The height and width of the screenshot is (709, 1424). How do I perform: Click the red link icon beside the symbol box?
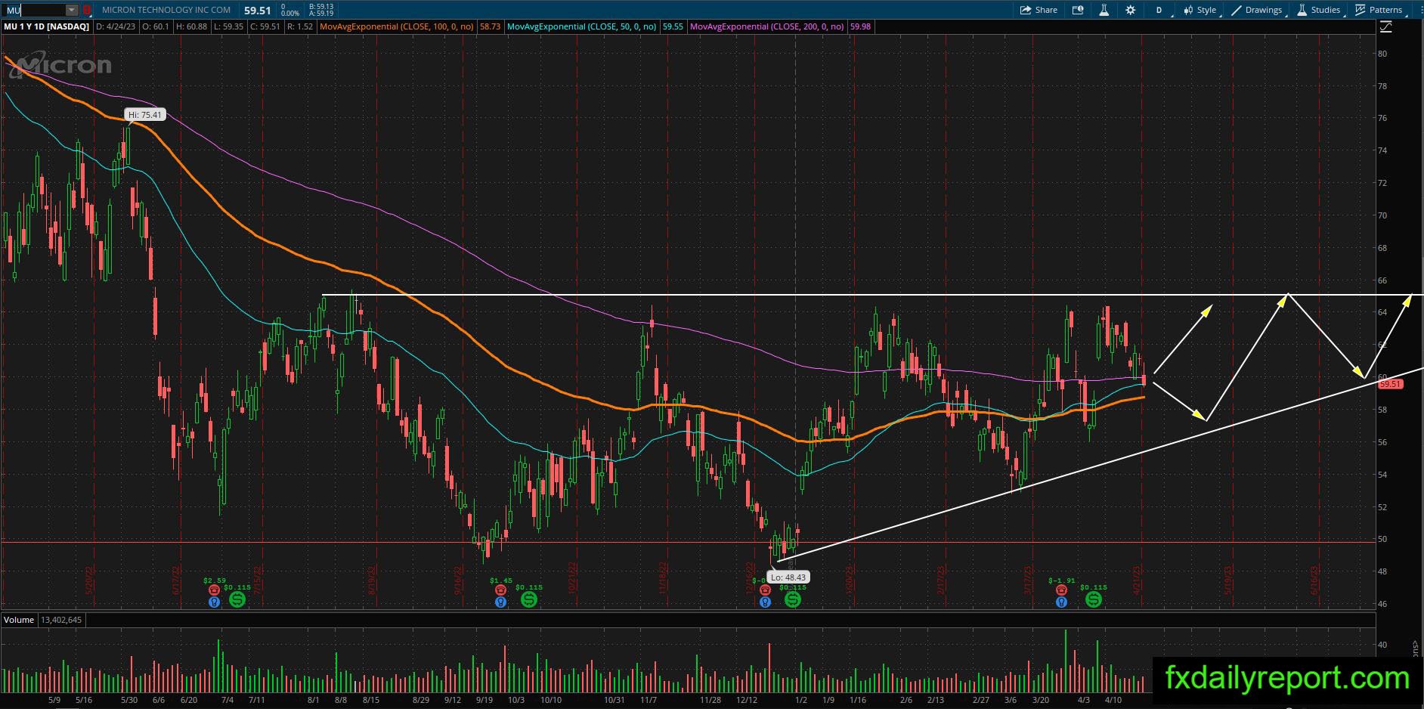pyautogui.click(x=87, y=10)
